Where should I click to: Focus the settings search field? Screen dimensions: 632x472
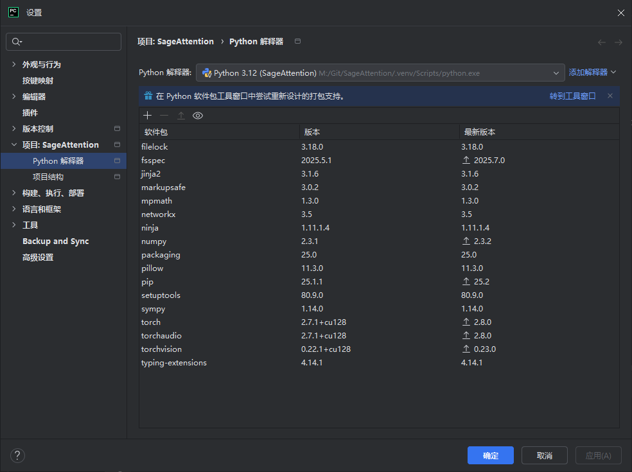[64, 42]
